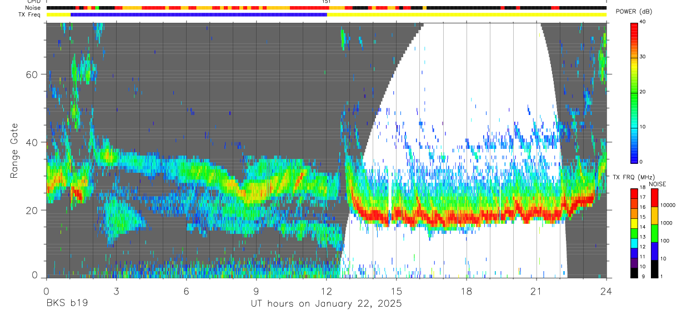Image resolution: width=682 pixels, height=315 pixels.
Task: Click the 12 hour label on time axis
Action: coord(326,290)
